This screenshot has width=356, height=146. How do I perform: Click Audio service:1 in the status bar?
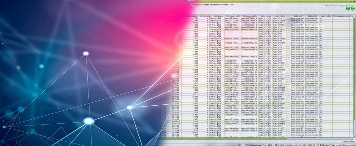336,145
